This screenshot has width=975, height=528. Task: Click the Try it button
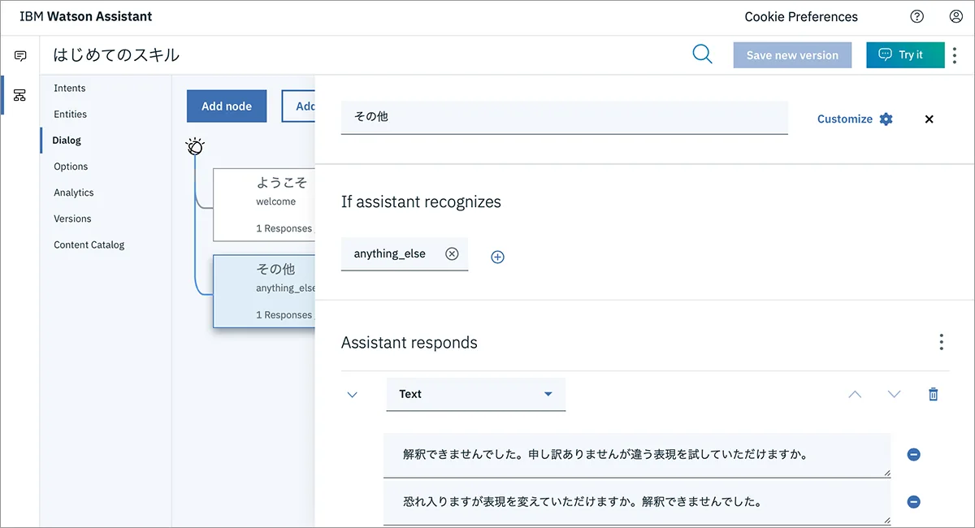click(905, 55)
